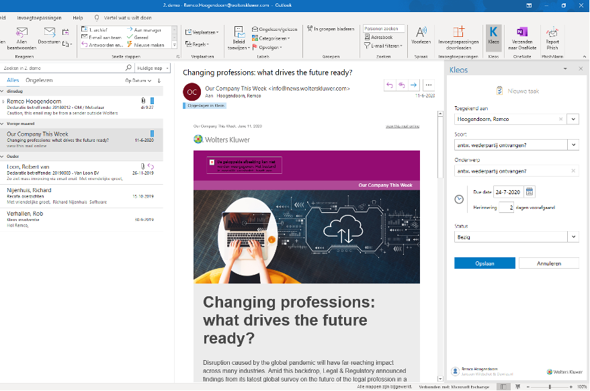590x391 pixels.
Task: Open the Help menu tab
Action: (78, 17)
